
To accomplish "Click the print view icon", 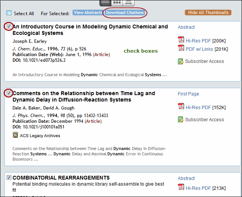I will (129, 3).
